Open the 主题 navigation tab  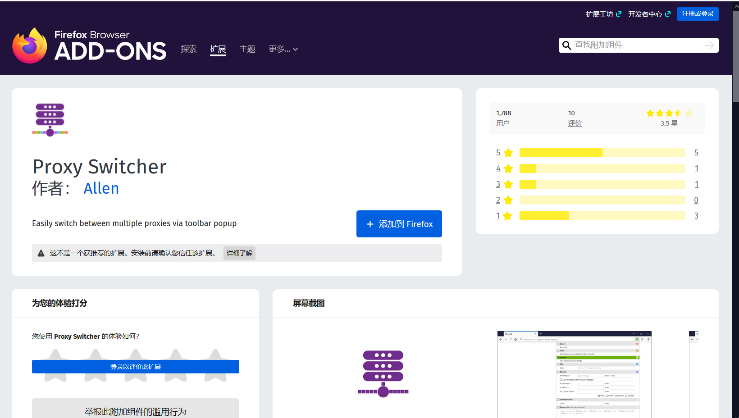(247, 49)
